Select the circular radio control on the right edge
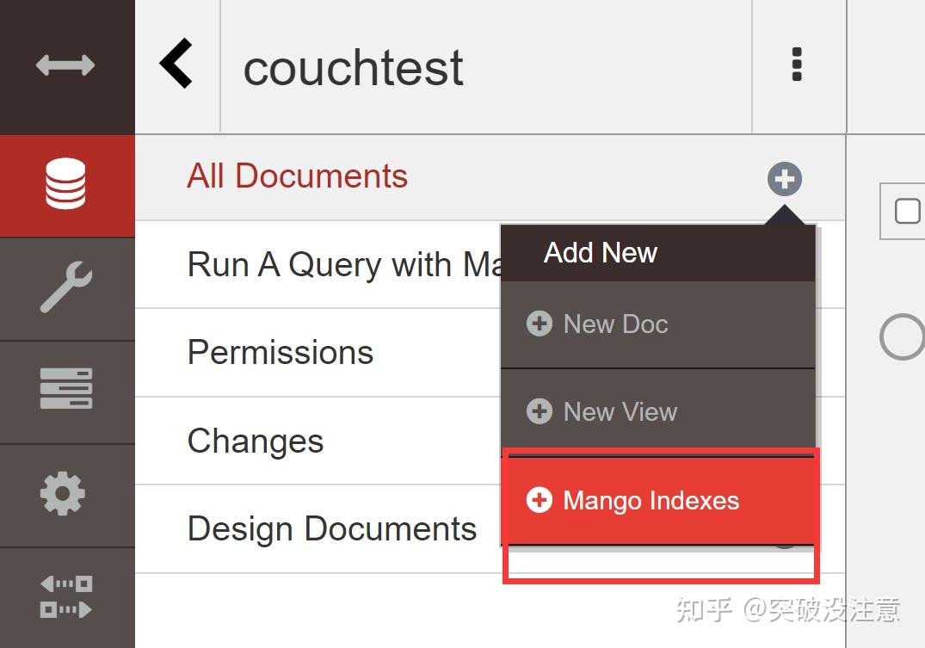Image resolution: width=925 pixels, height=648 pixels. (901, 337)
